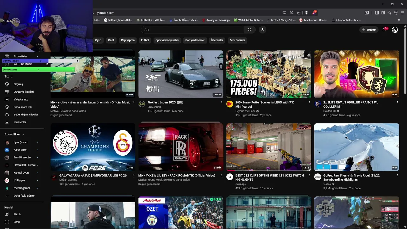Open options menu for Wekfest Japan 2025 video
Screen dimensions: 407x229
(222, 103)
